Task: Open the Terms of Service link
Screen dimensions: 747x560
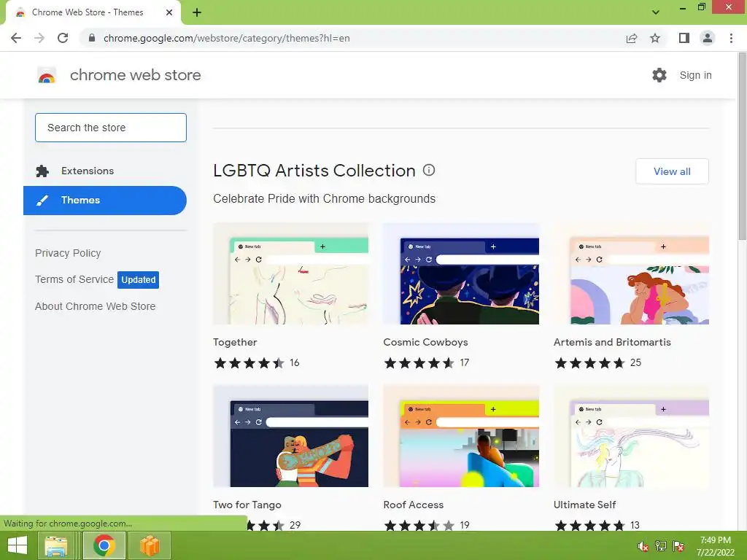Action: click(x=74, y=279)
